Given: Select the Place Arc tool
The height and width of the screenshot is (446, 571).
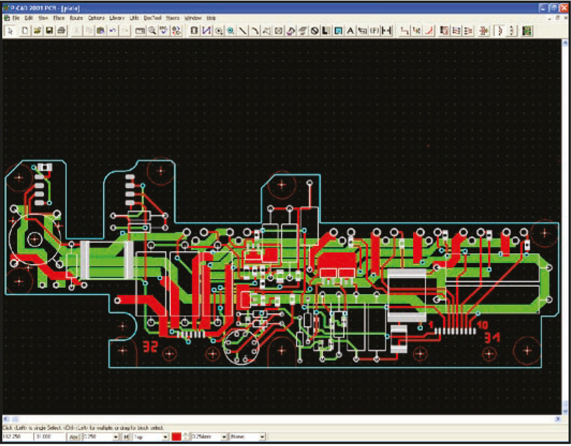Looking at the screenshot, I should pyautogui.click(x=255, y=31).
